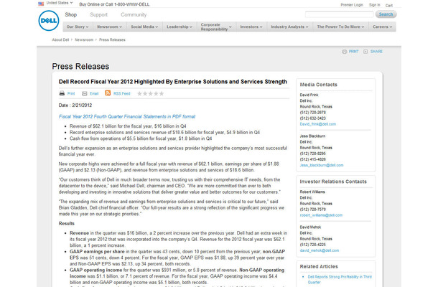Open the Shop tab

click(71, 14)
